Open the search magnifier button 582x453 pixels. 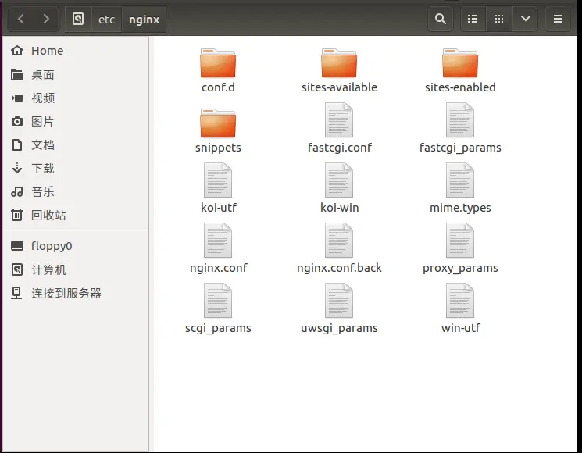(441, 19)
